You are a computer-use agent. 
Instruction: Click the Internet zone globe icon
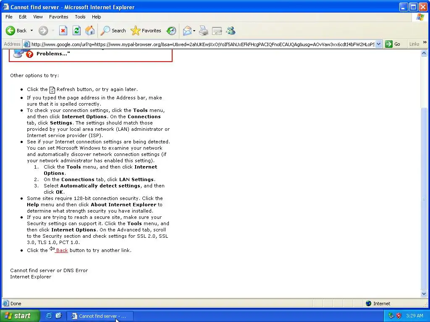pos(368,304)
